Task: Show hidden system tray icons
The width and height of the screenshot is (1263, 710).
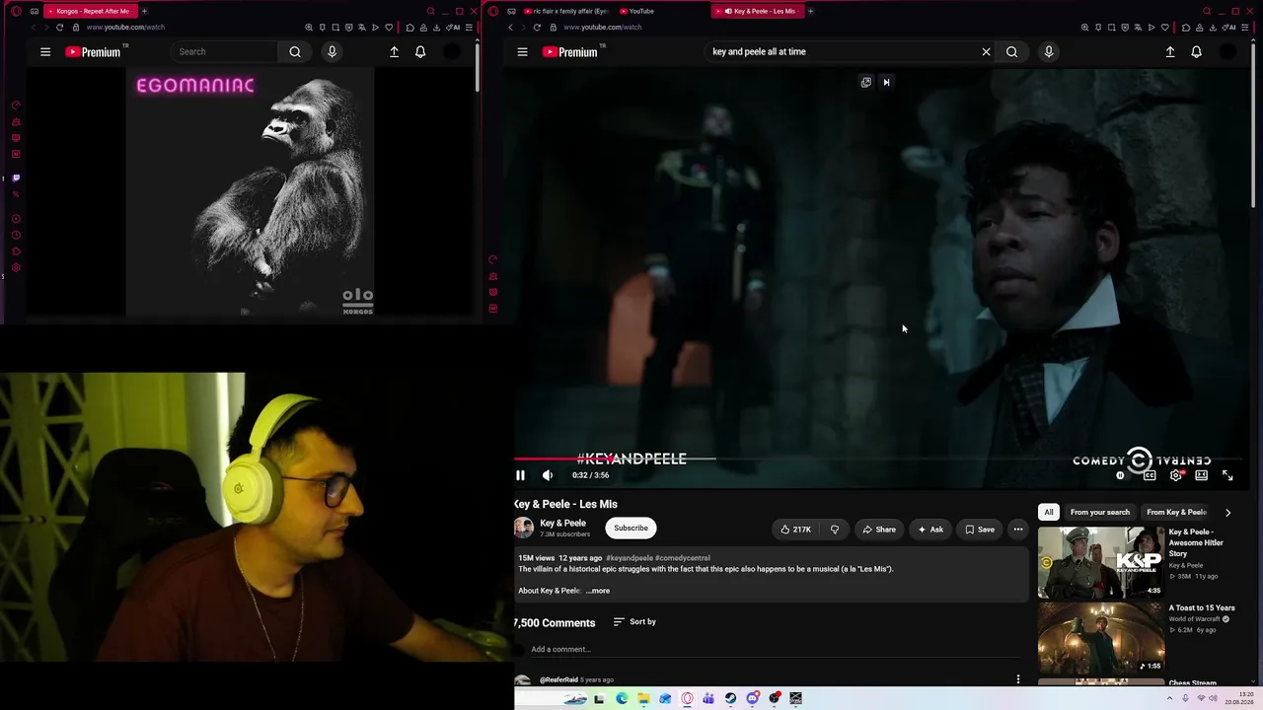Action: point(1170,698)
